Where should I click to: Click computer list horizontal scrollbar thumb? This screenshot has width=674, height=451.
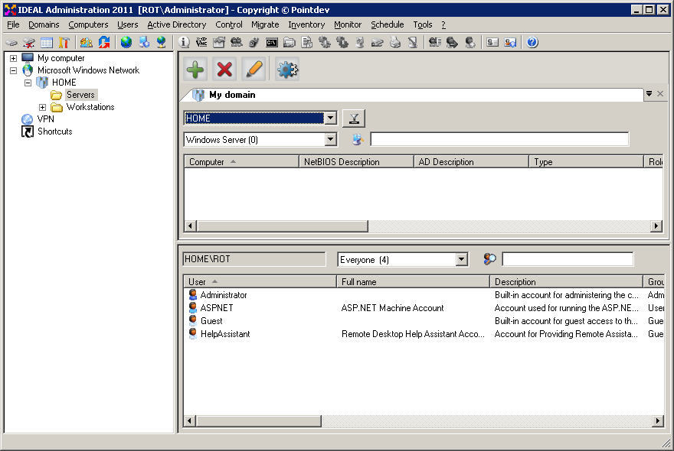283,226
